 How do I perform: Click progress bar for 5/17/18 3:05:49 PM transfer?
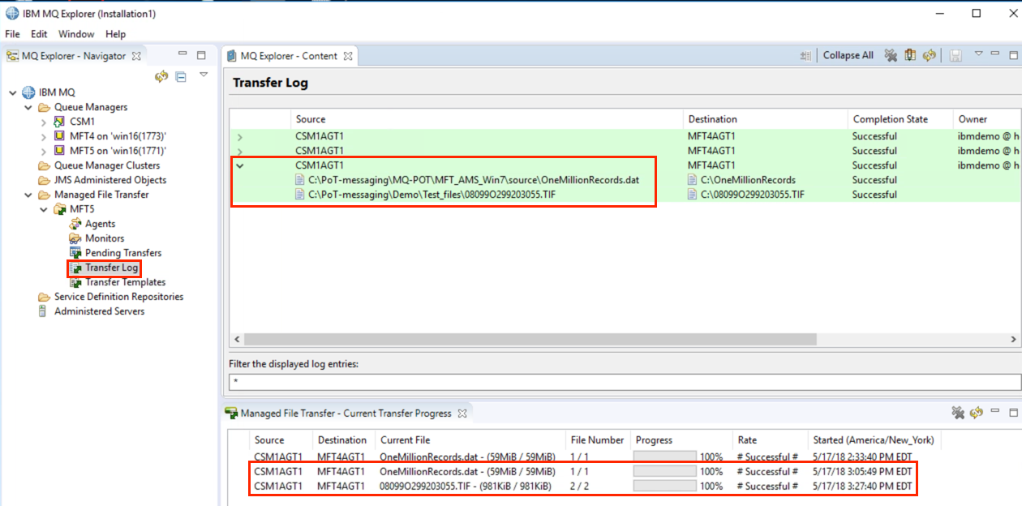tap(664, 472)
